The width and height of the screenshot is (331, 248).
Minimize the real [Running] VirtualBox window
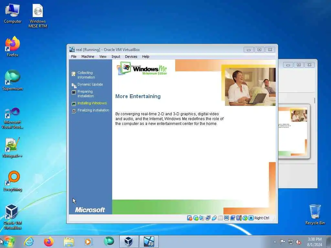coord(249,49)
